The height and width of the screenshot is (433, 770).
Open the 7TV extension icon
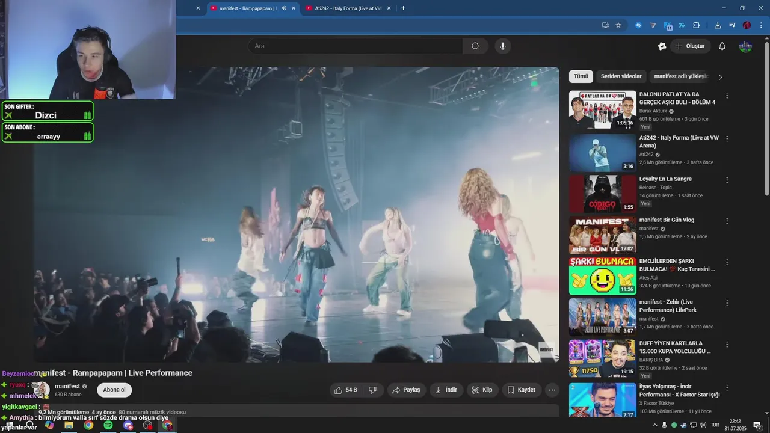682,25
